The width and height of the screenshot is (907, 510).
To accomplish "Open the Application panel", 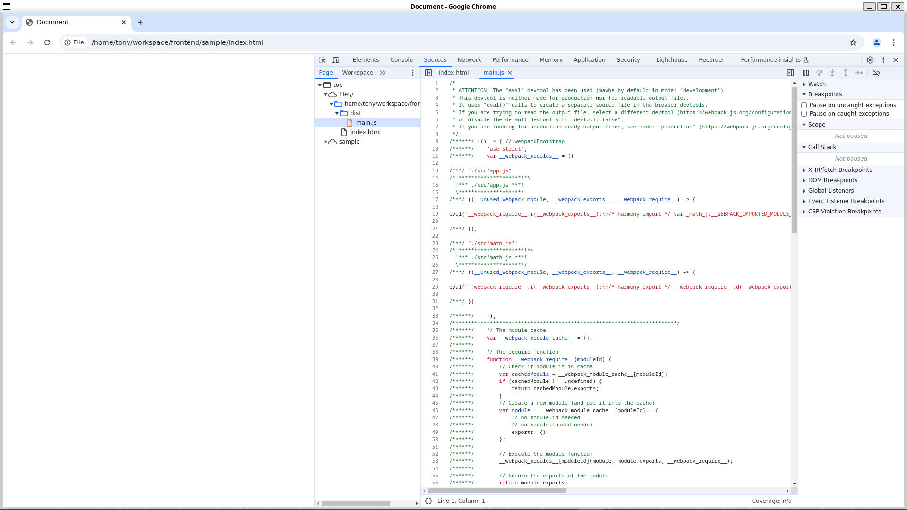I will coord(589,60).
